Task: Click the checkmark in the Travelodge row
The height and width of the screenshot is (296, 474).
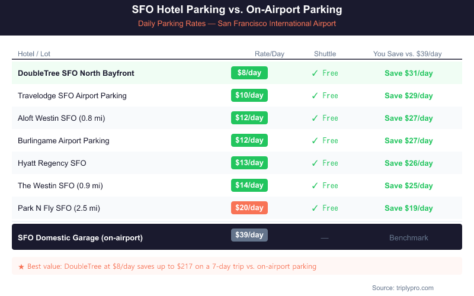Action: pos(315,96)
